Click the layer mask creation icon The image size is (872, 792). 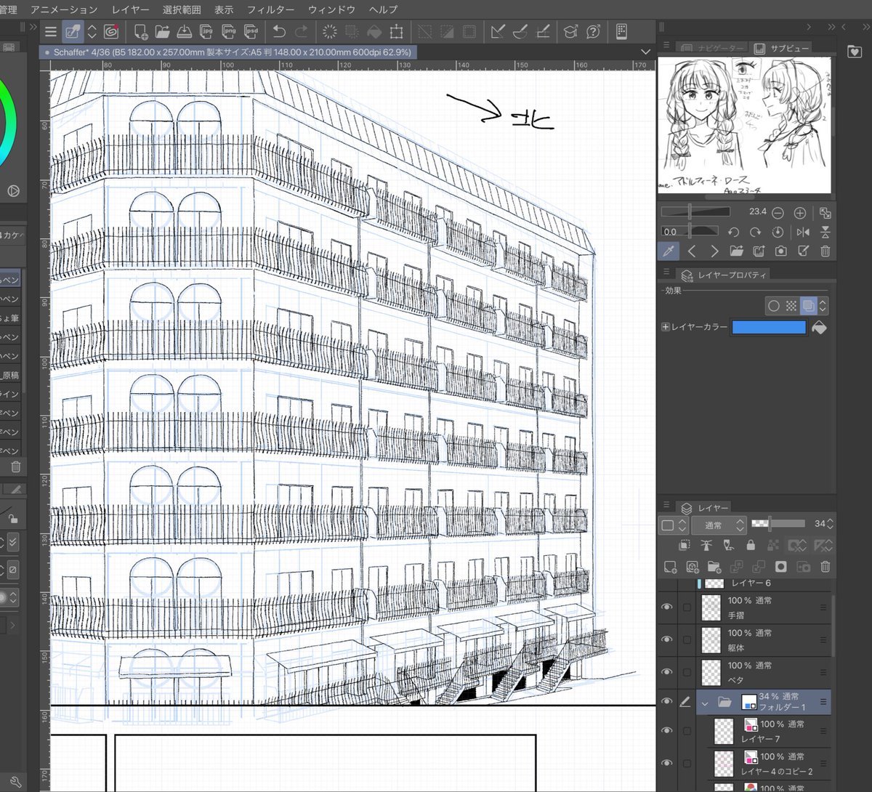click(x=781, y=567)
